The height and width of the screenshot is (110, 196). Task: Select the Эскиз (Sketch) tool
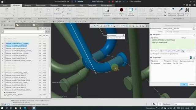click(69, 11)
